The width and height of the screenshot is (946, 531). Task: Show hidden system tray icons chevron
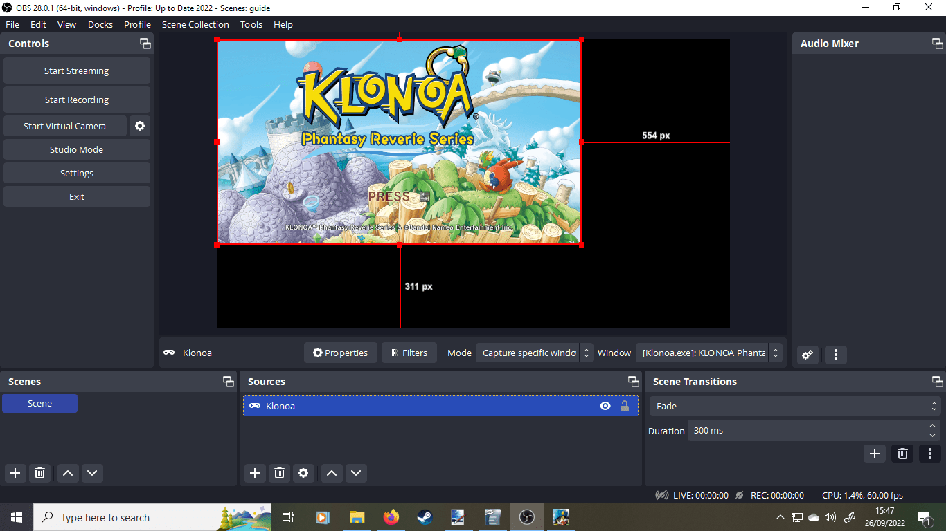(x=780, y=517)
